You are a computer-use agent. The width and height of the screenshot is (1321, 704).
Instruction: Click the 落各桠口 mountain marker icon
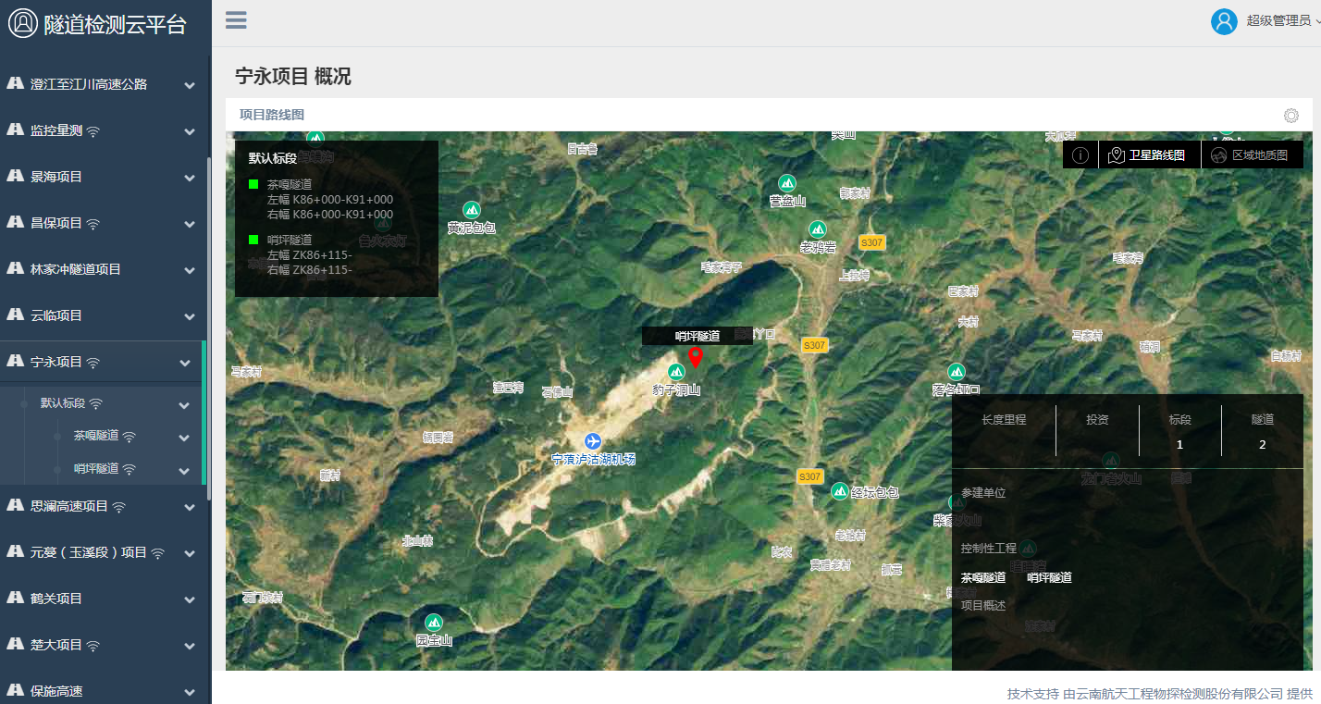(x=957, y=372)
